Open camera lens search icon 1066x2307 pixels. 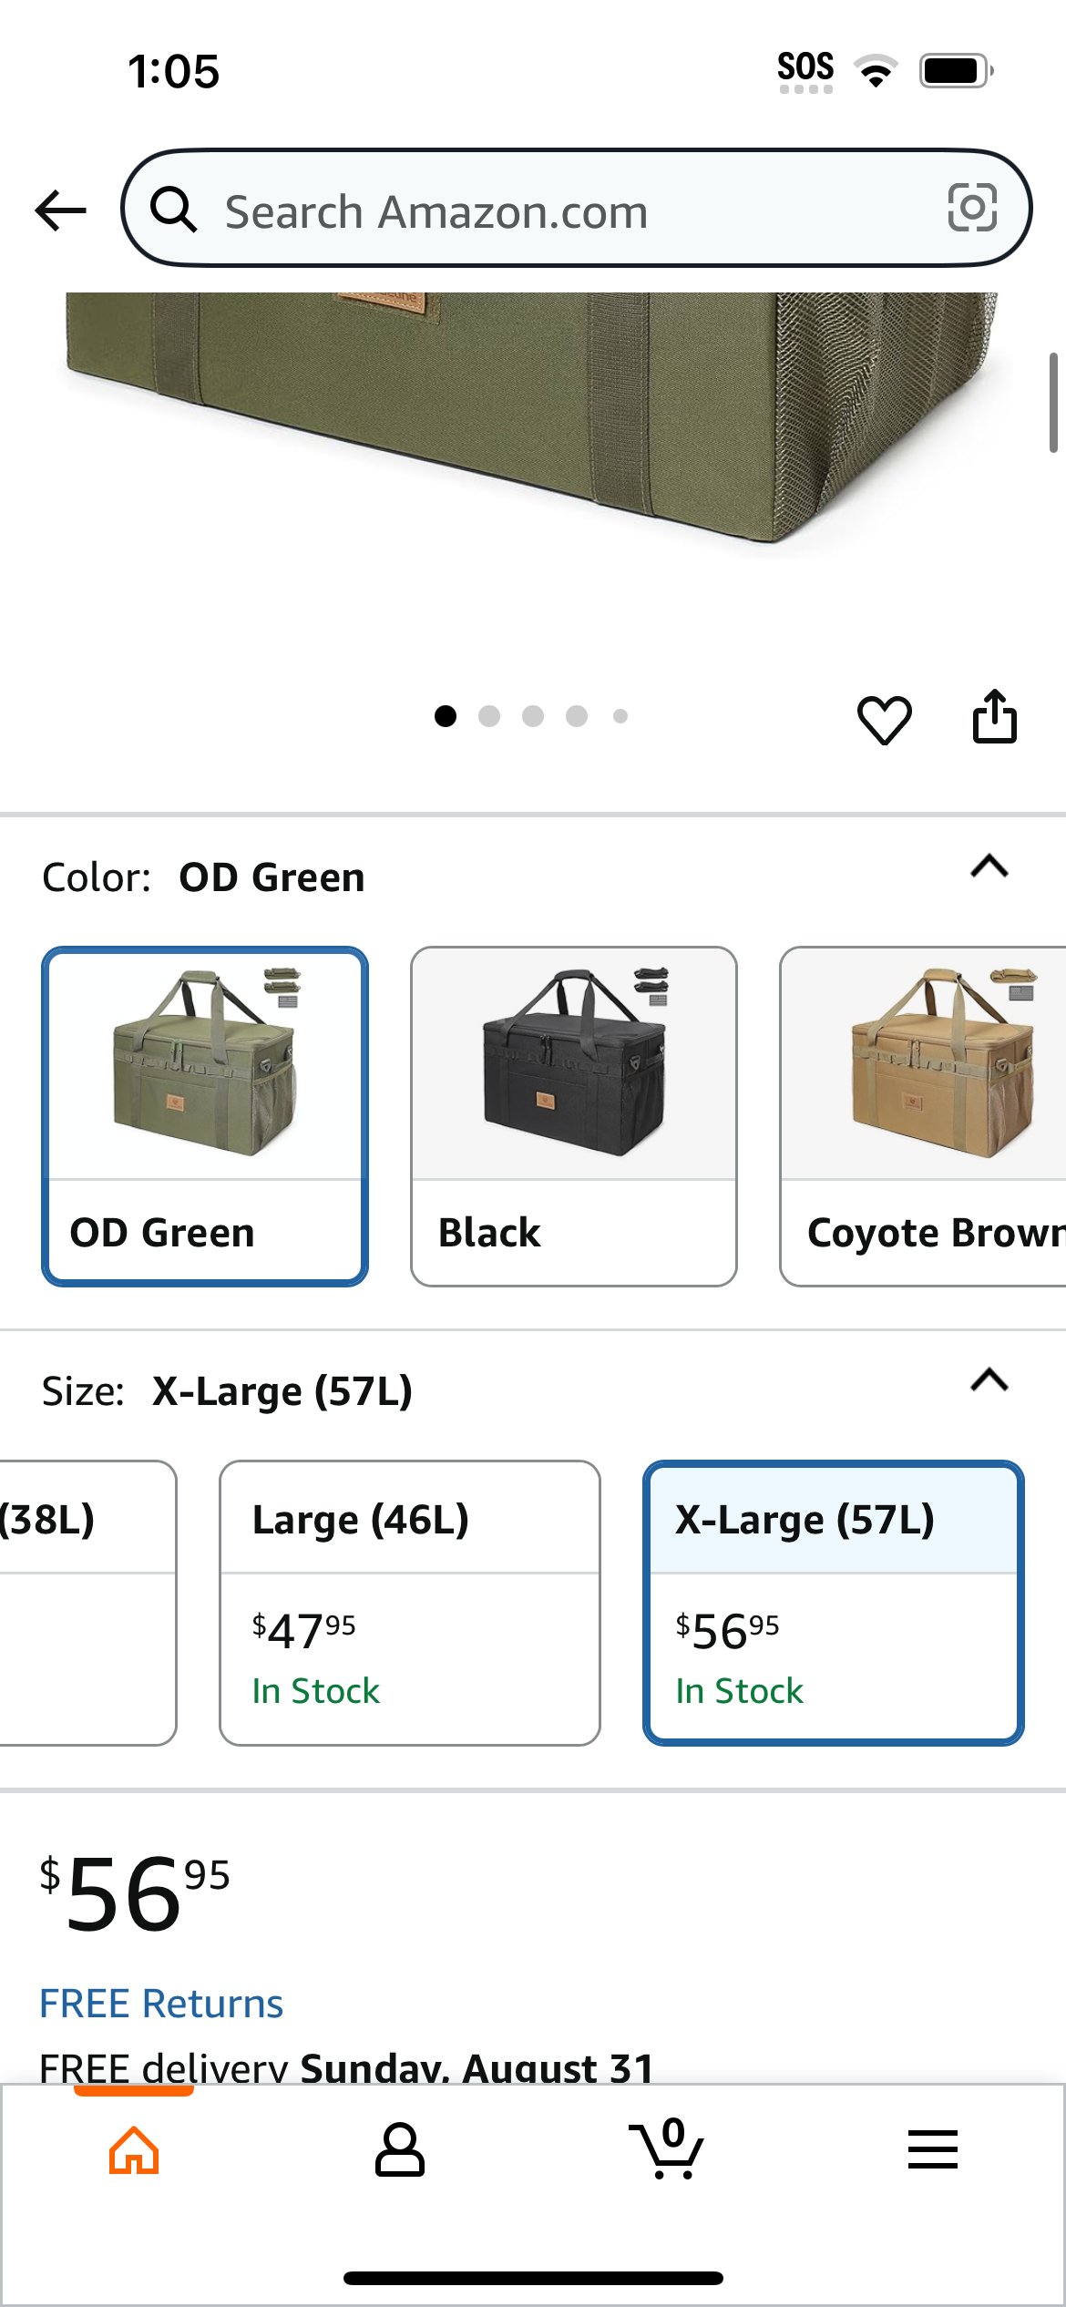pos(972,208)
